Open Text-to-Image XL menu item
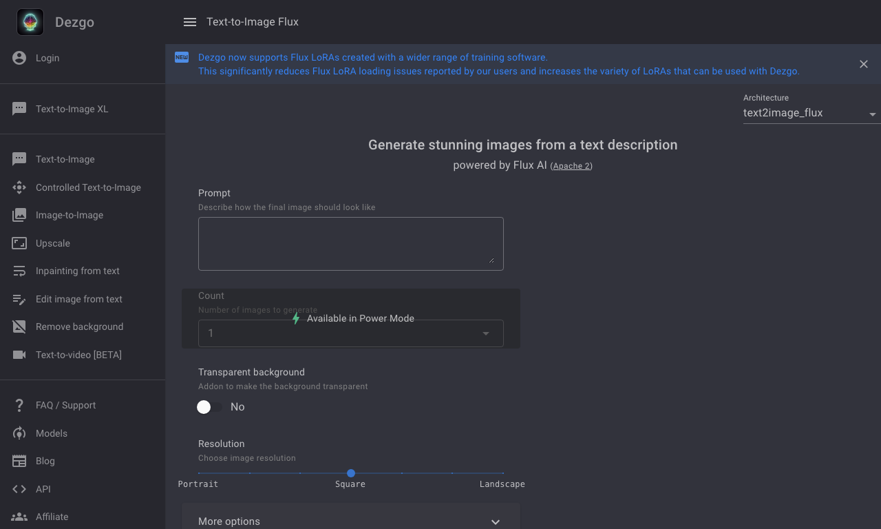Image resolution: width=881 pixels, height=529 pixels. [x=83, y=109]
